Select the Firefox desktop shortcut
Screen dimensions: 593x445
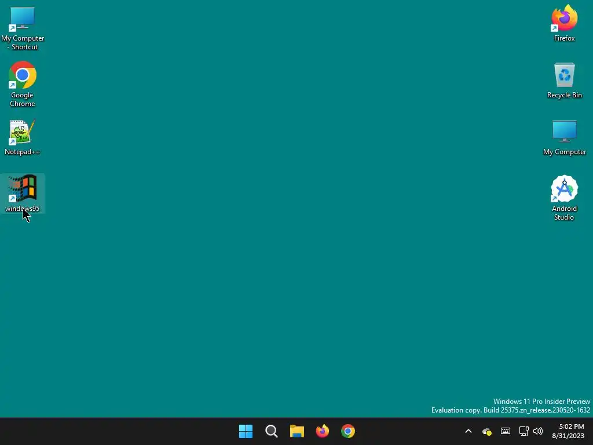click(x=564, y=23)
